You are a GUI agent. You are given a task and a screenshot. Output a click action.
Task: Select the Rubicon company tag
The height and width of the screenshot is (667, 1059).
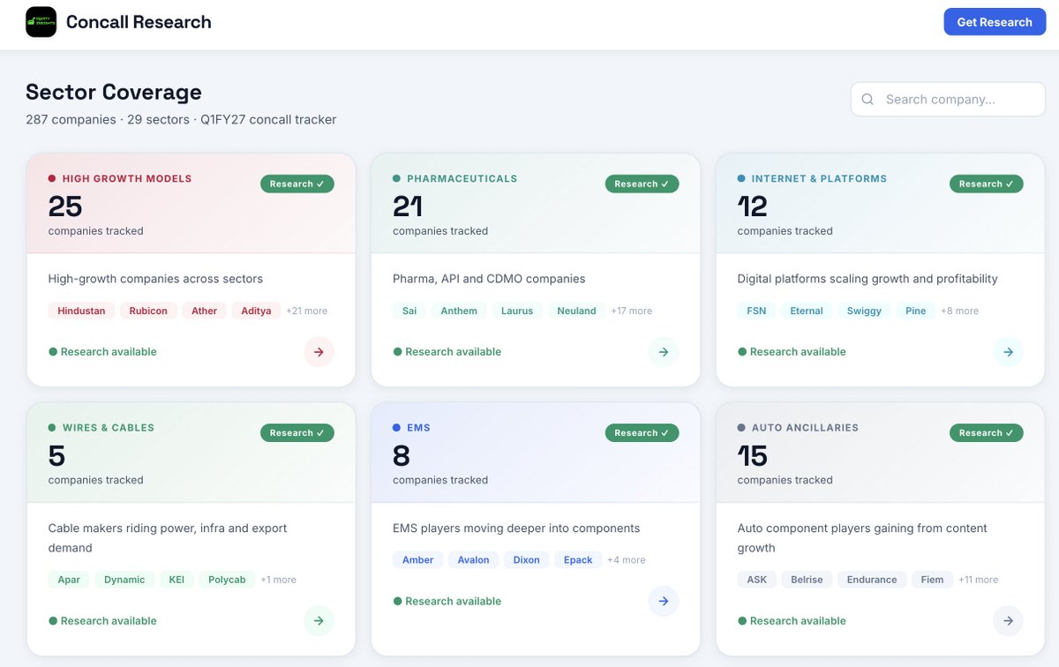[148, 311]
